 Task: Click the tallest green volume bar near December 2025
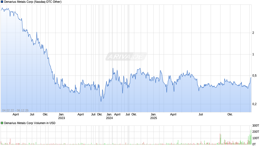[x=251, y=137]
